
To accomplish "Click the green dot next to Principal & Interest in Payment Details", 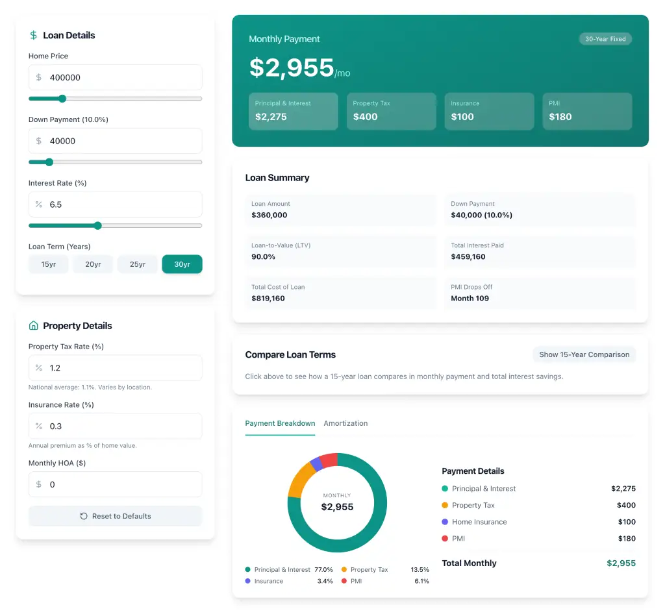I will click(x=445, y=488).
